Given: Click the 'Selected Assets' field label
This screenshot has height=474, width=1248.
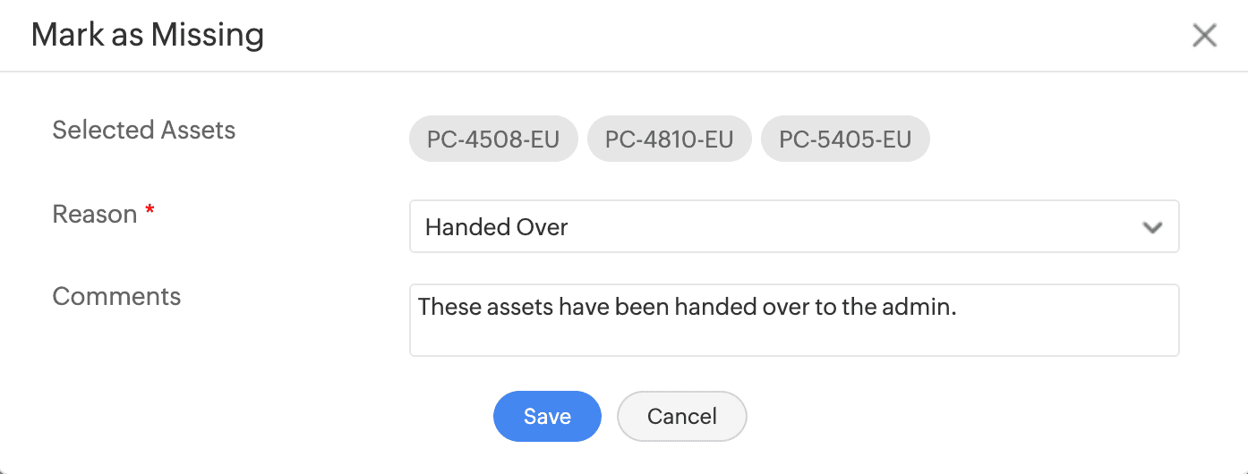Looking at the screenshot, I should (143, 131).
